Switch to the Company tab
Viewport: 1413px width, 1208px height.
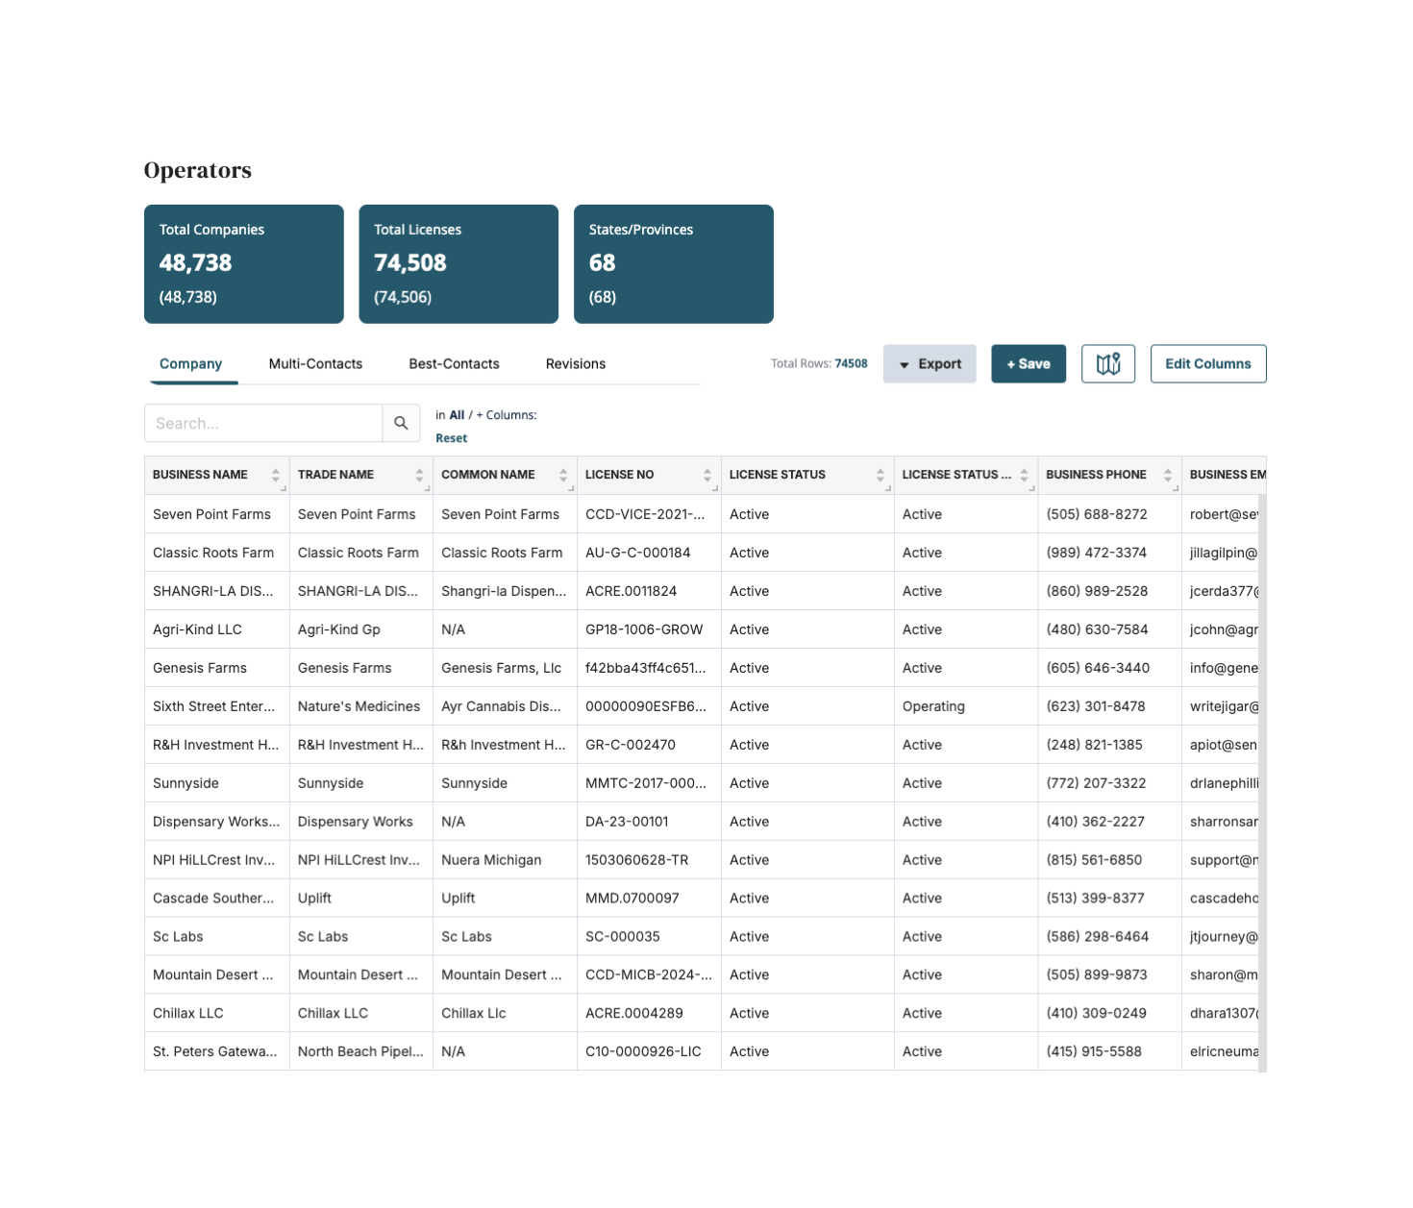[190, 364]
